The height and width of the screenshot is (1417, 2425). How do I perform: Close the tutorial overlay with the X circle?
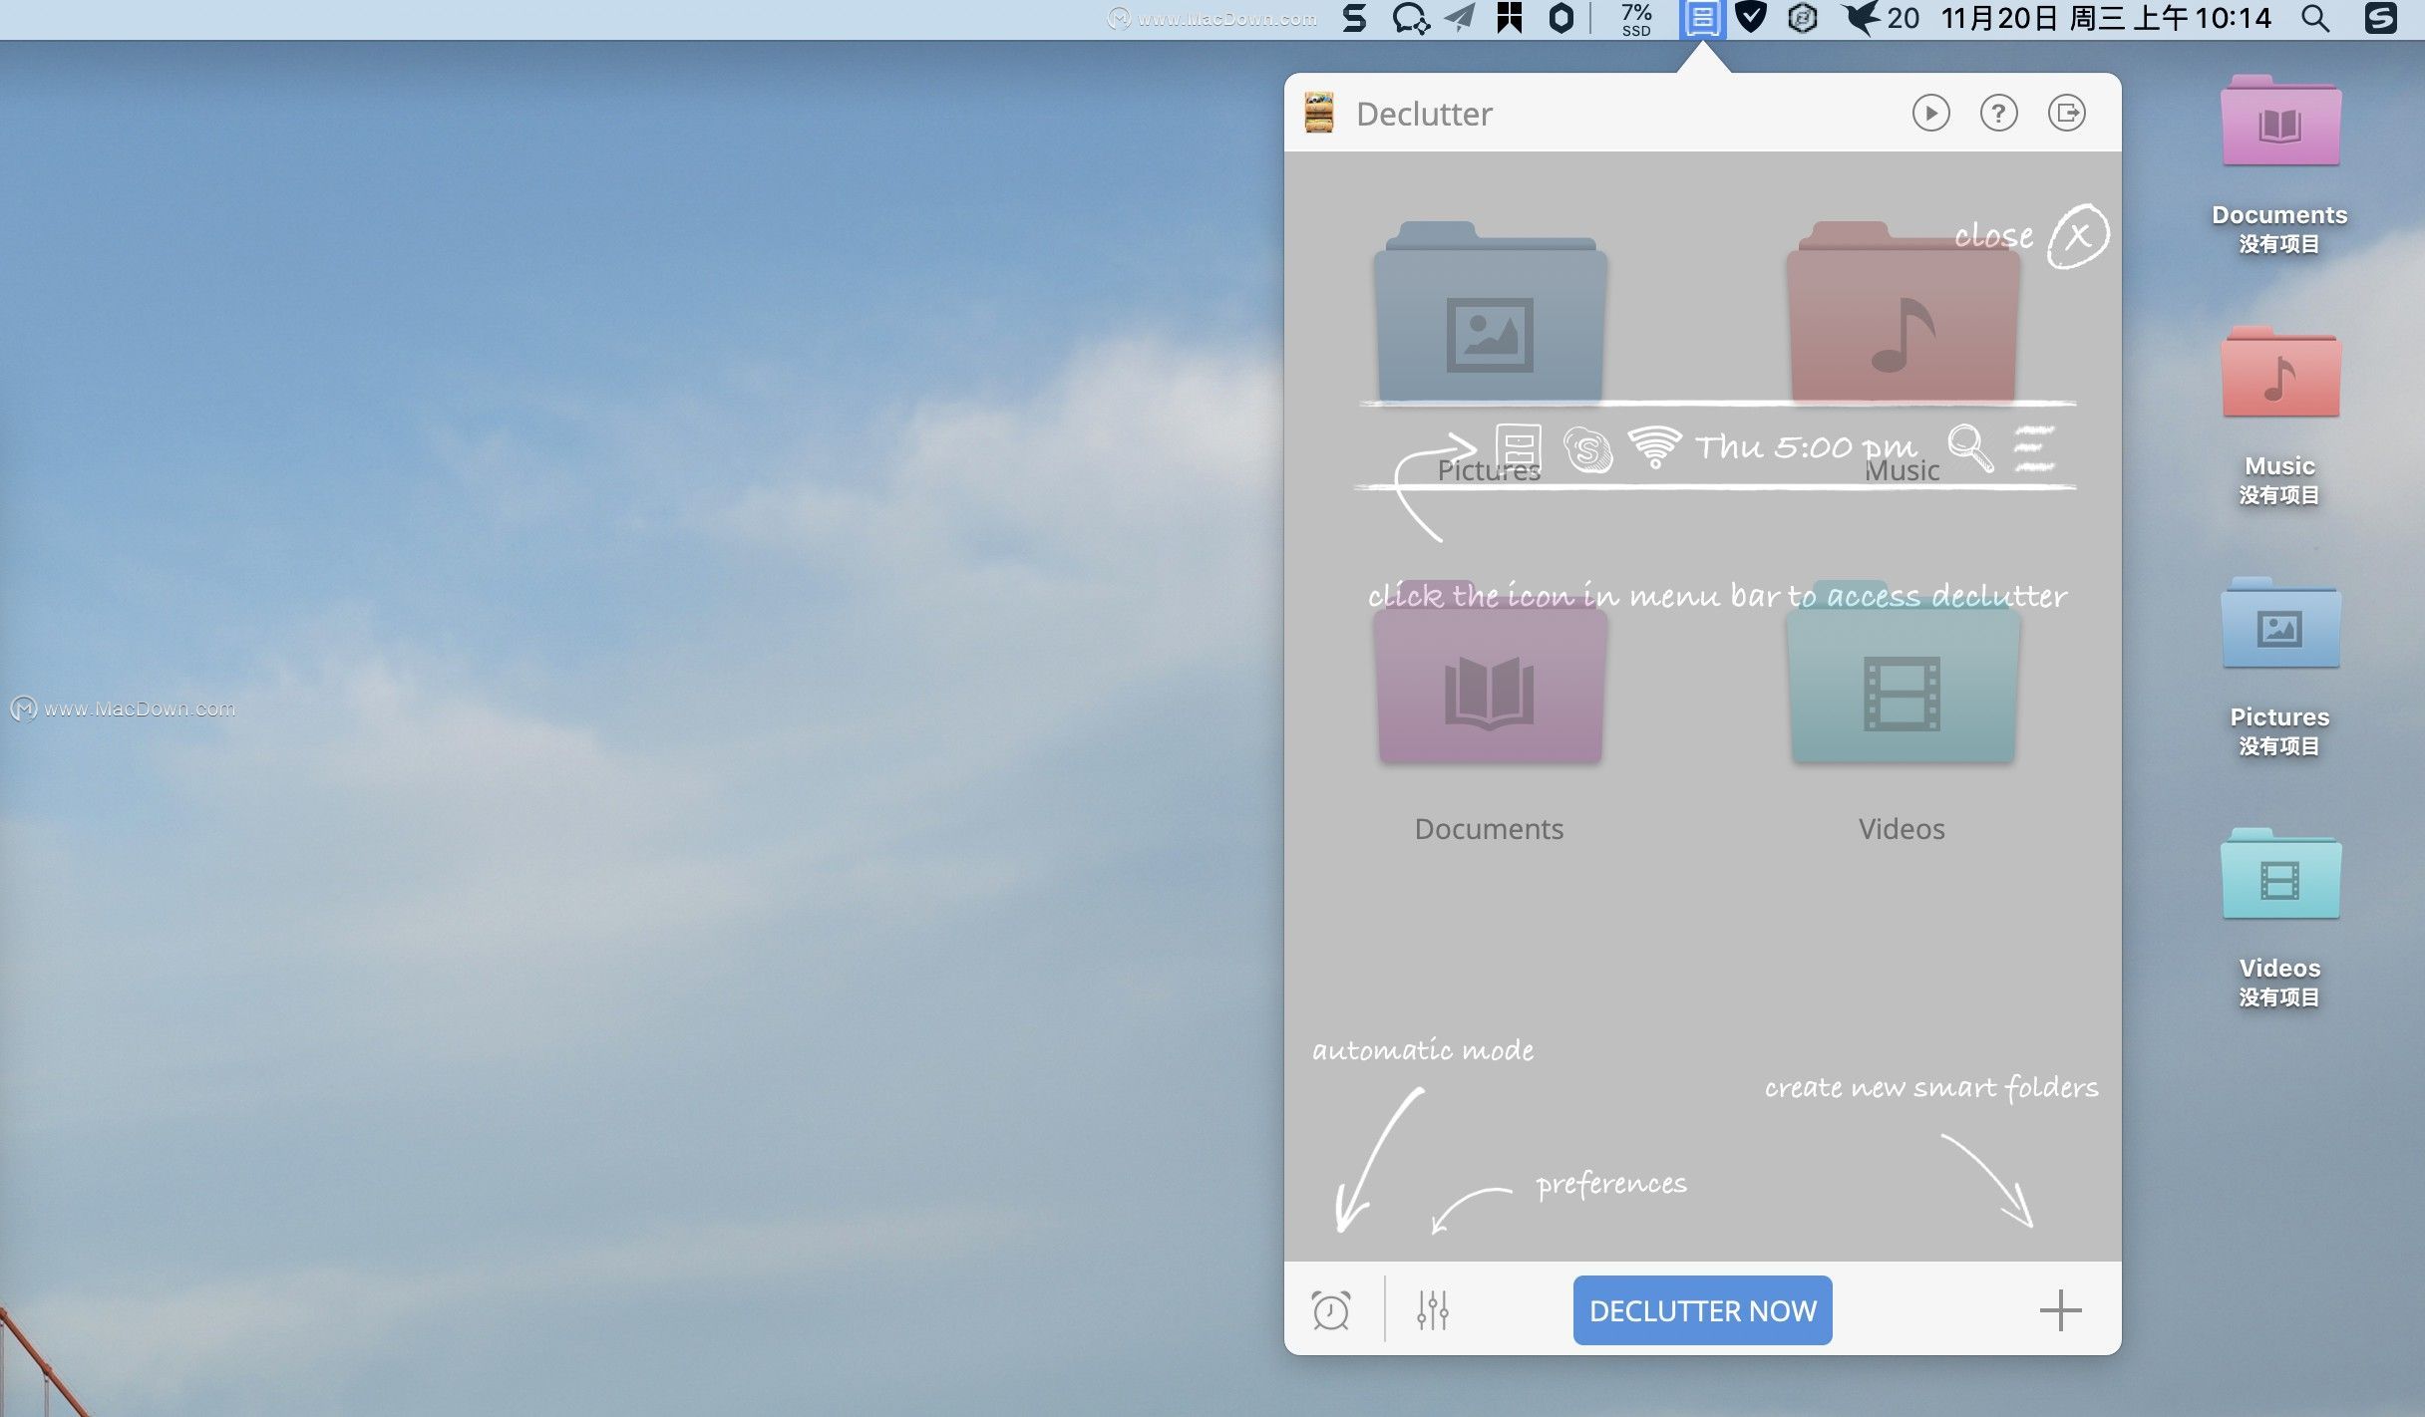point(2078,236)
